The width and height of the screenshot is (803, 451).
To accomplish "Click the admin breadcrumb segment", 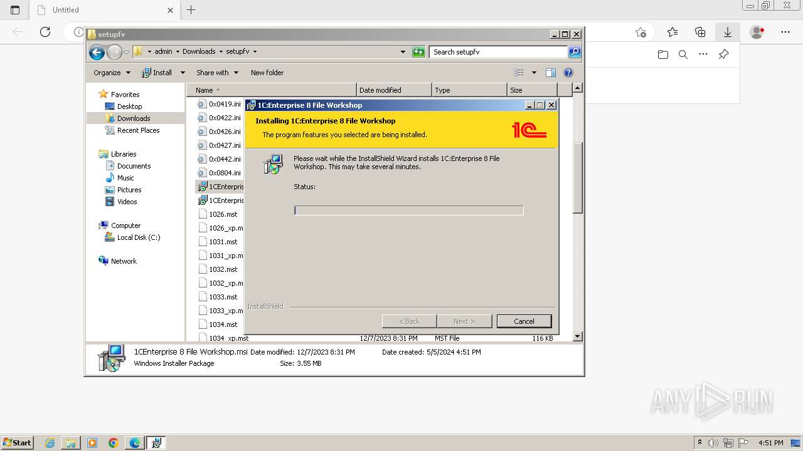I will click(x=163, y=51).
